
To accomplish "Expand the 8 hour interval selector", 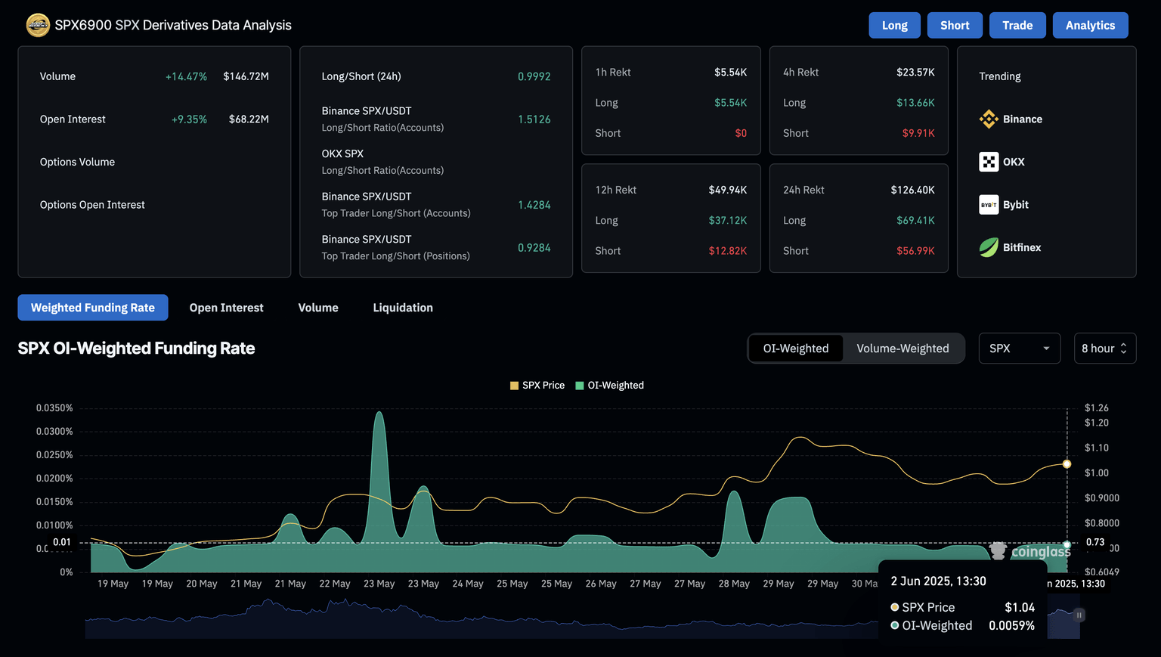I will pos(1104,349).
